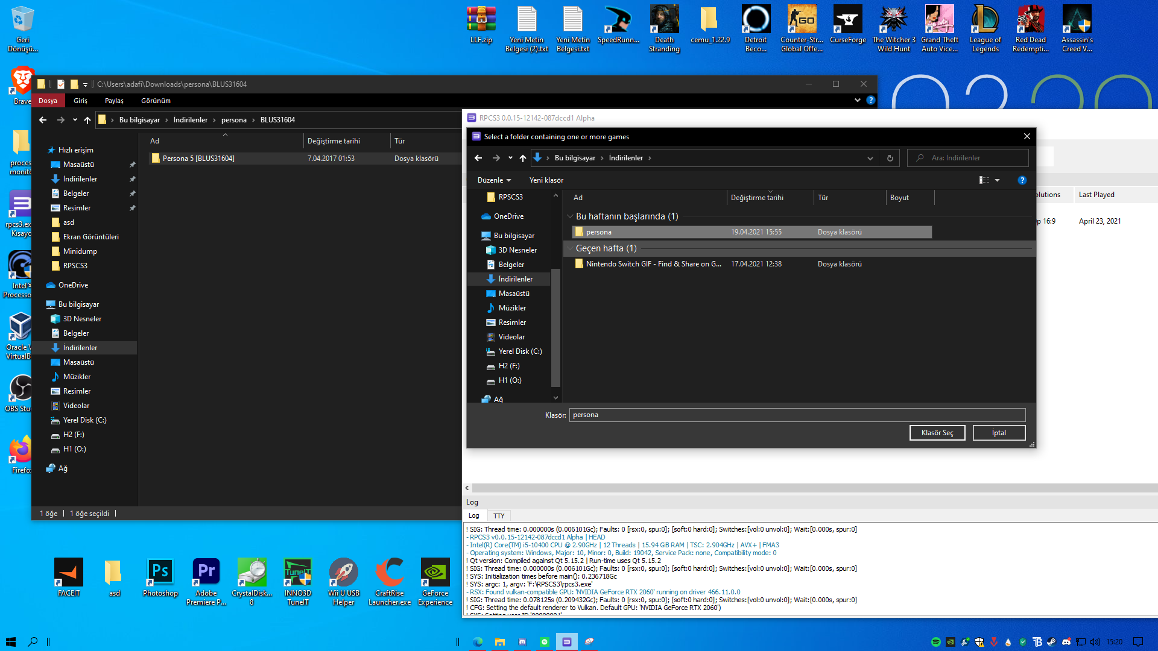Collapse the 'Bu haftanın başlarında' group
The height and width of the screenshot is (651, 1158).
point(570,216)
